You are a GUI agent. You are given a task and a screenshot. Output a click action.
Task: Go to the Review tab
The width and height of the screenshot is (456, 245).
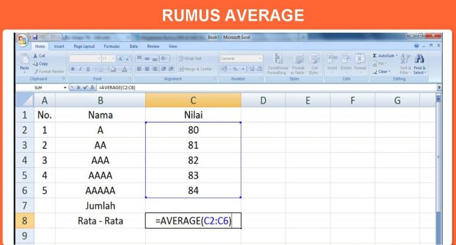(153, 46)
